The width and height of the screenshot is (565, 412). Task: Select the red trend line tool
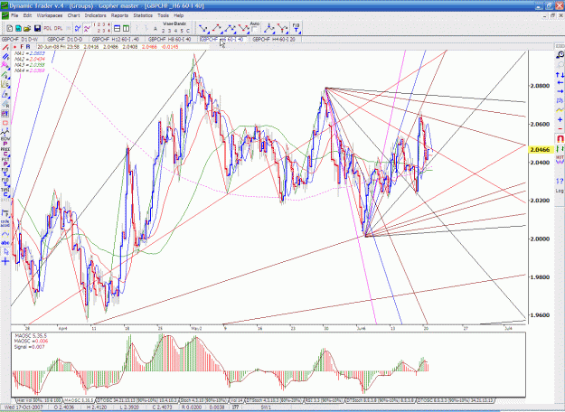click(5, 48)
